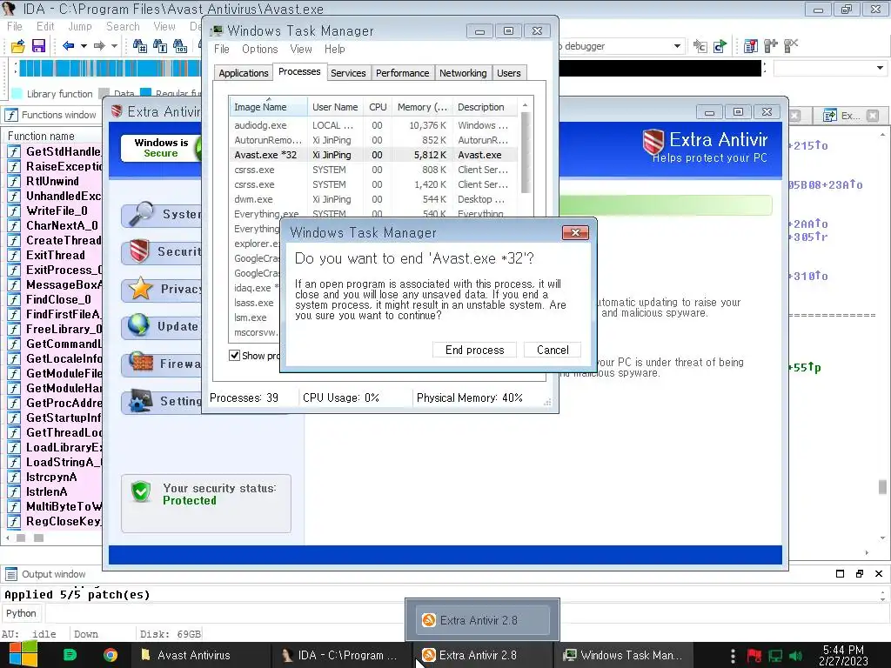Sort processes by User Name column
The image size is (891, 668).
tap(335, 107)
